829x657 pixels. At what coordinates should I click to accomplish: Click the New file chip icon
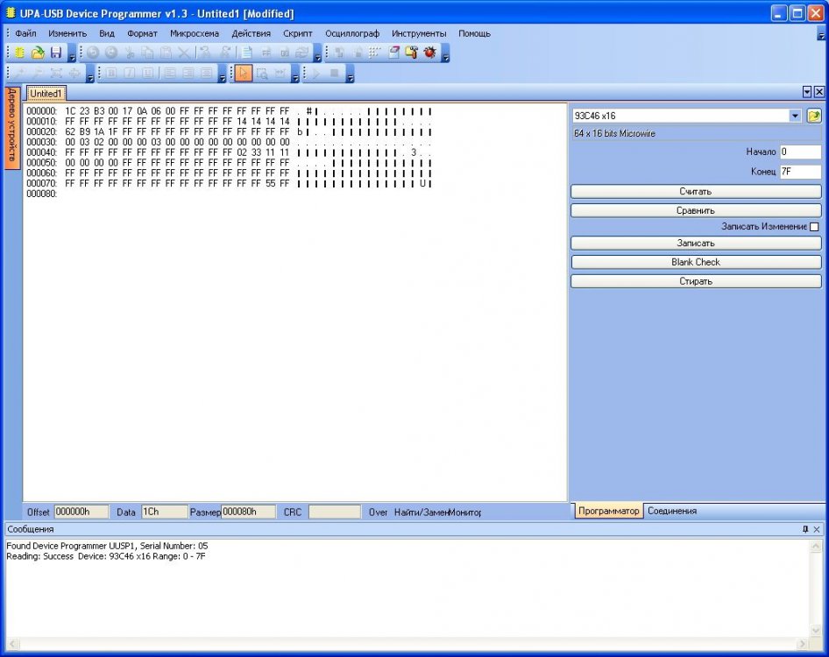click(x=19, y=53)
